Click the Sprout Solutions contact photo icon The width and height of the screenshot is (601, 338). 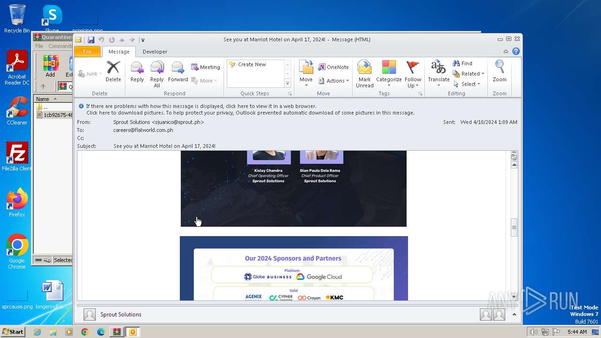click(90, 315)
